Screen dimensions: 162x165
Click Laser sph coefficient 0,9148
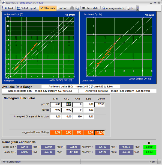tap(24, 147)
